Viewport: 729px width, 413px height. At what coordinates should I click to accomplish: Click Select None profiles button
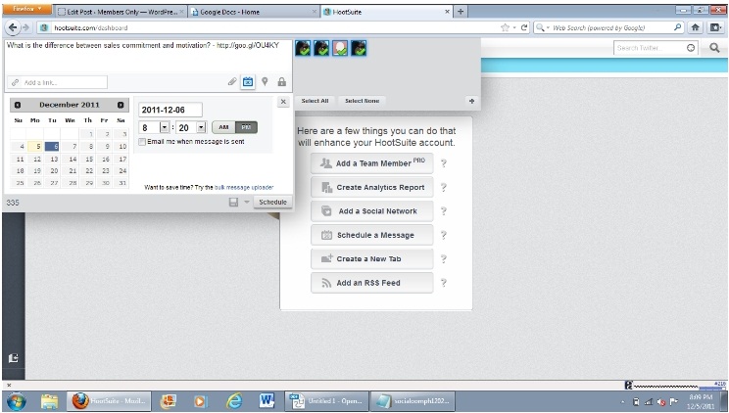(363, 101)
